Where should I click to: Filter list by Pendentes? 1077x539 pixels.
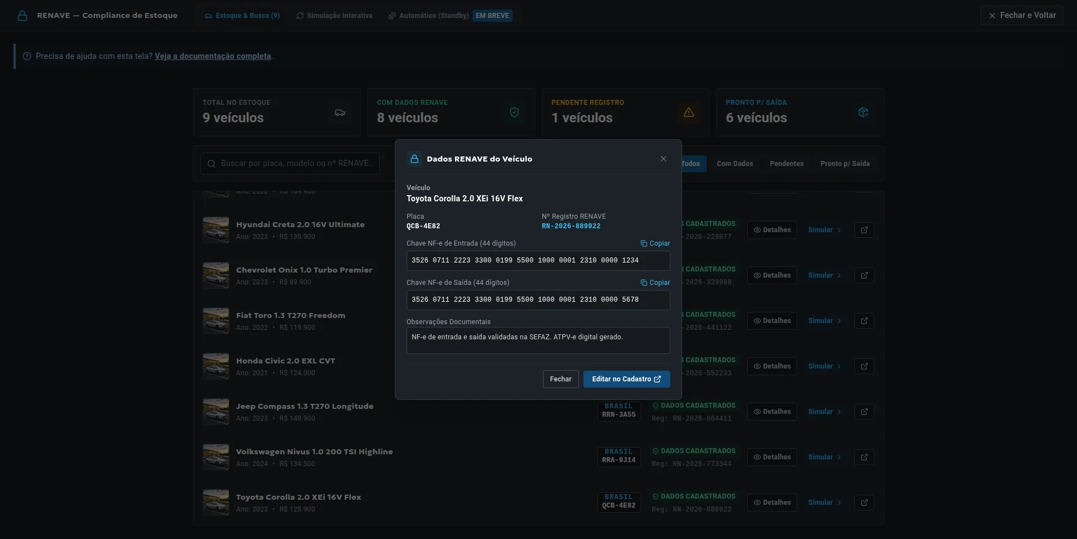(786, 164)
